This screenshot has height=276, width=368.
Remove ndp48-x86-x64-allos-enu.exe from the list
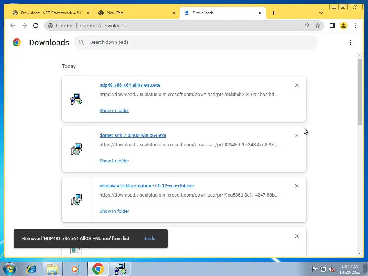point(296,85)
